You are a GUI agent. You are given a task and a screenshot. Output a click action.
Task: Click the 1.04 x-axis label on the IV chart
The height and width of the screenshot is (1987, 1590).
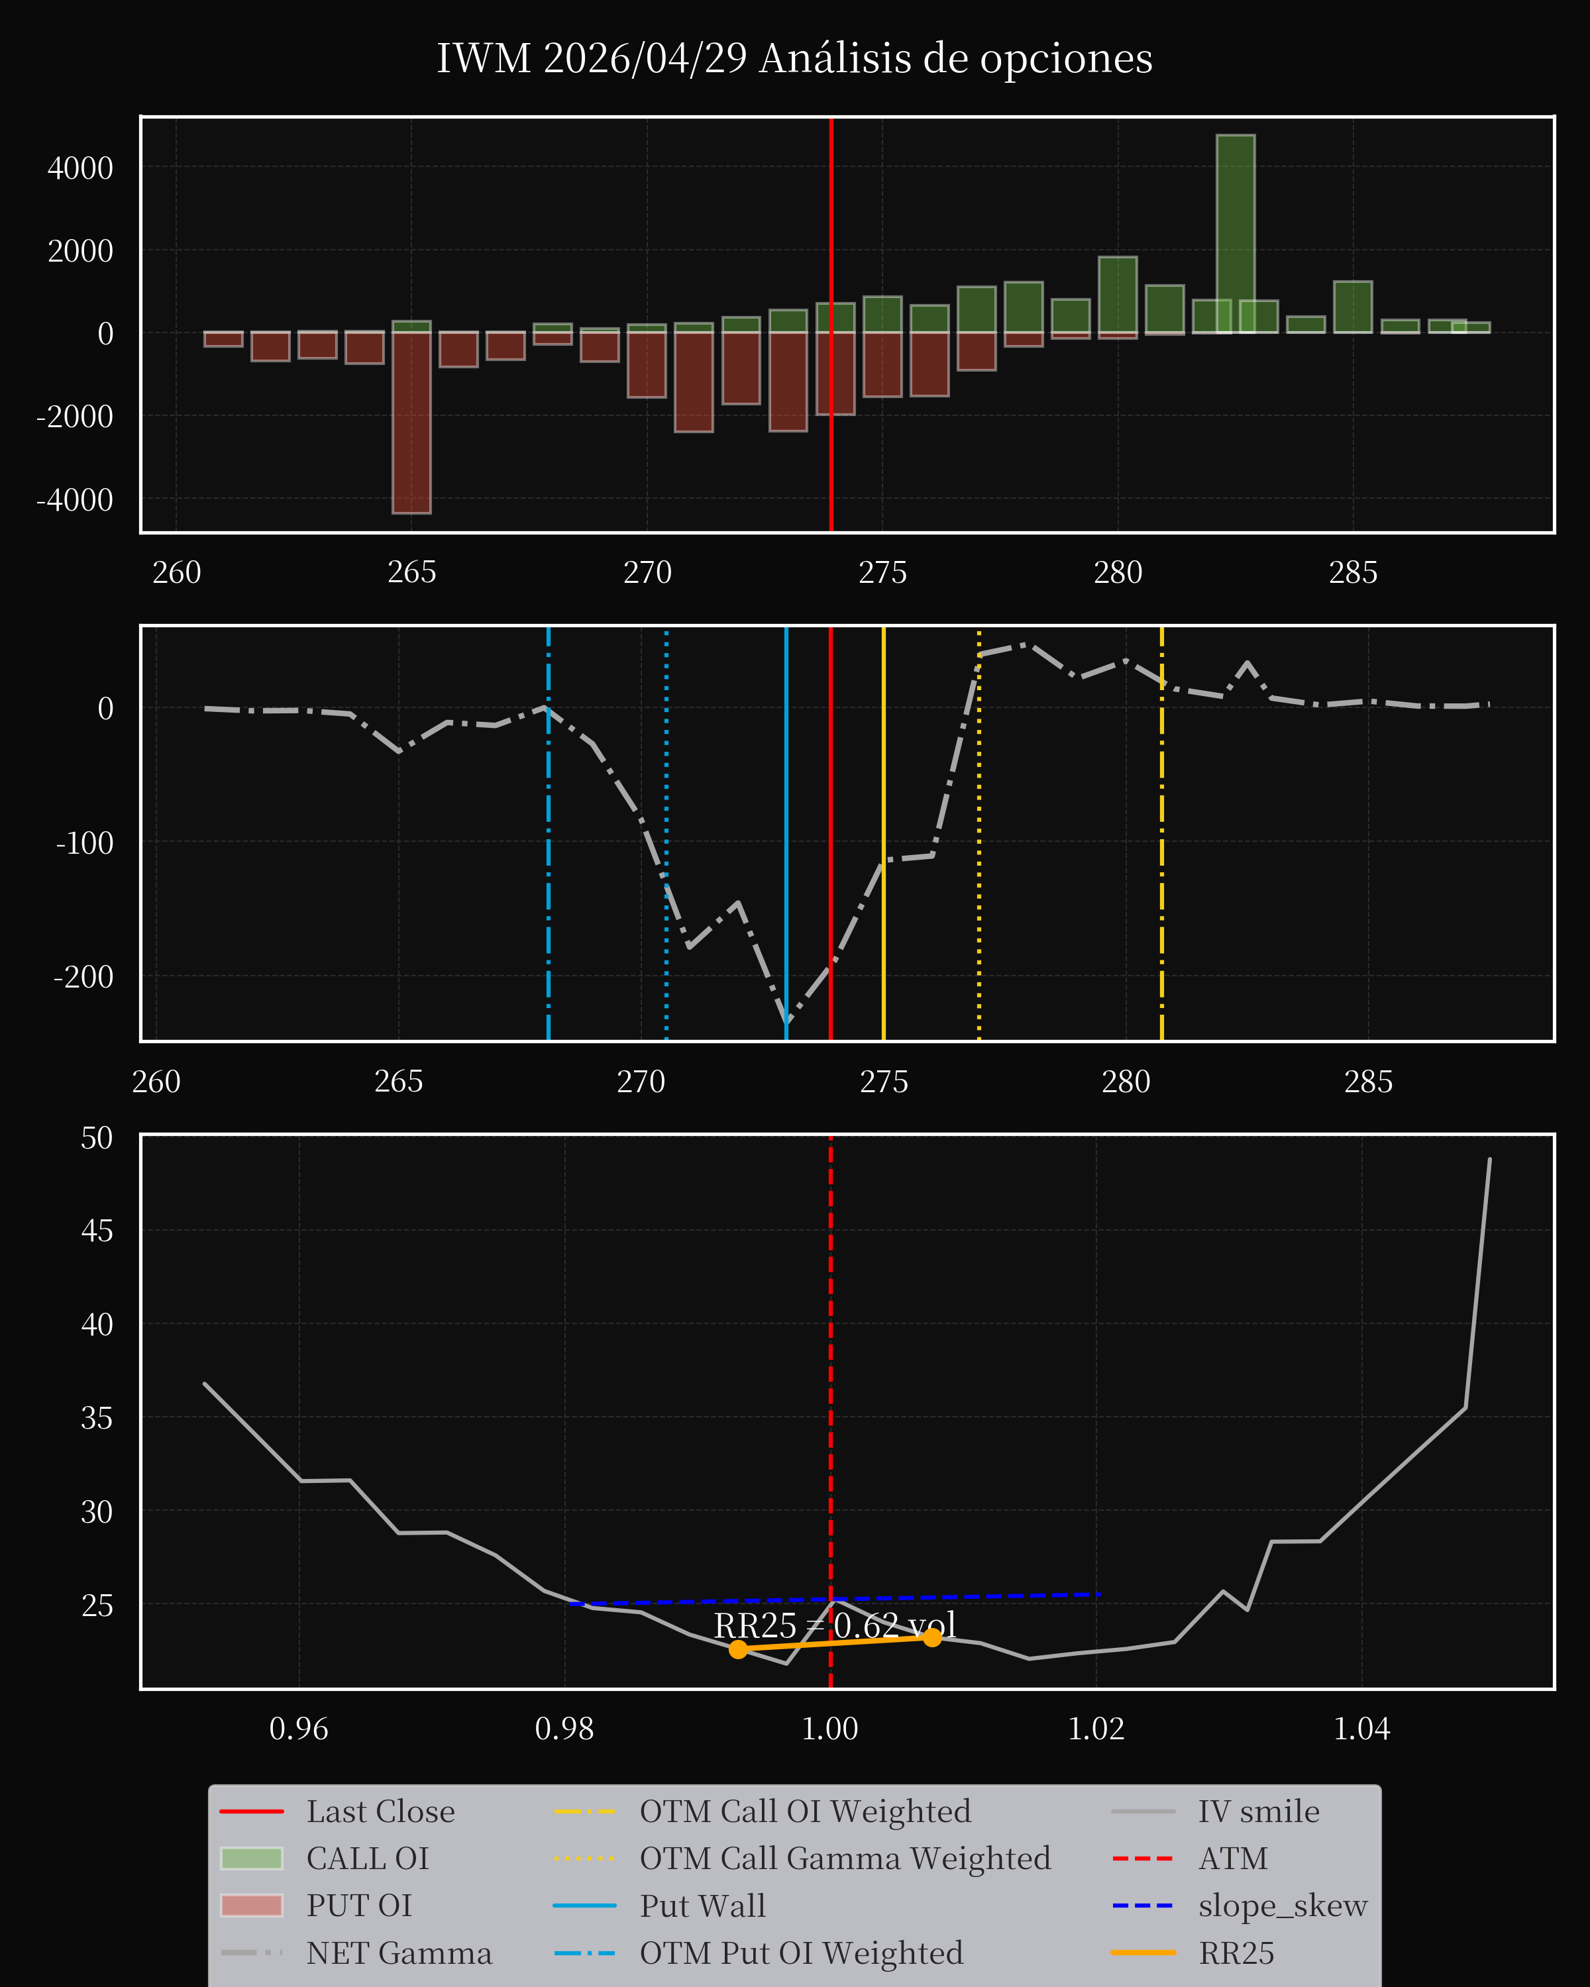pos(1361,1728)
